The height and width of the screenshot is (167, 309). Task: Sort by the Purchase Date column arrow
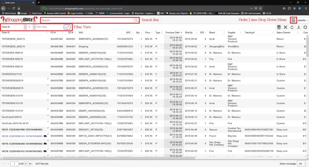[181, 32]
